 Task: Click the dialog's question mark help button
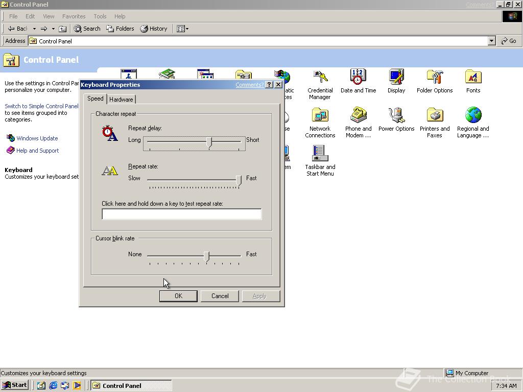(x=270, y=85)
